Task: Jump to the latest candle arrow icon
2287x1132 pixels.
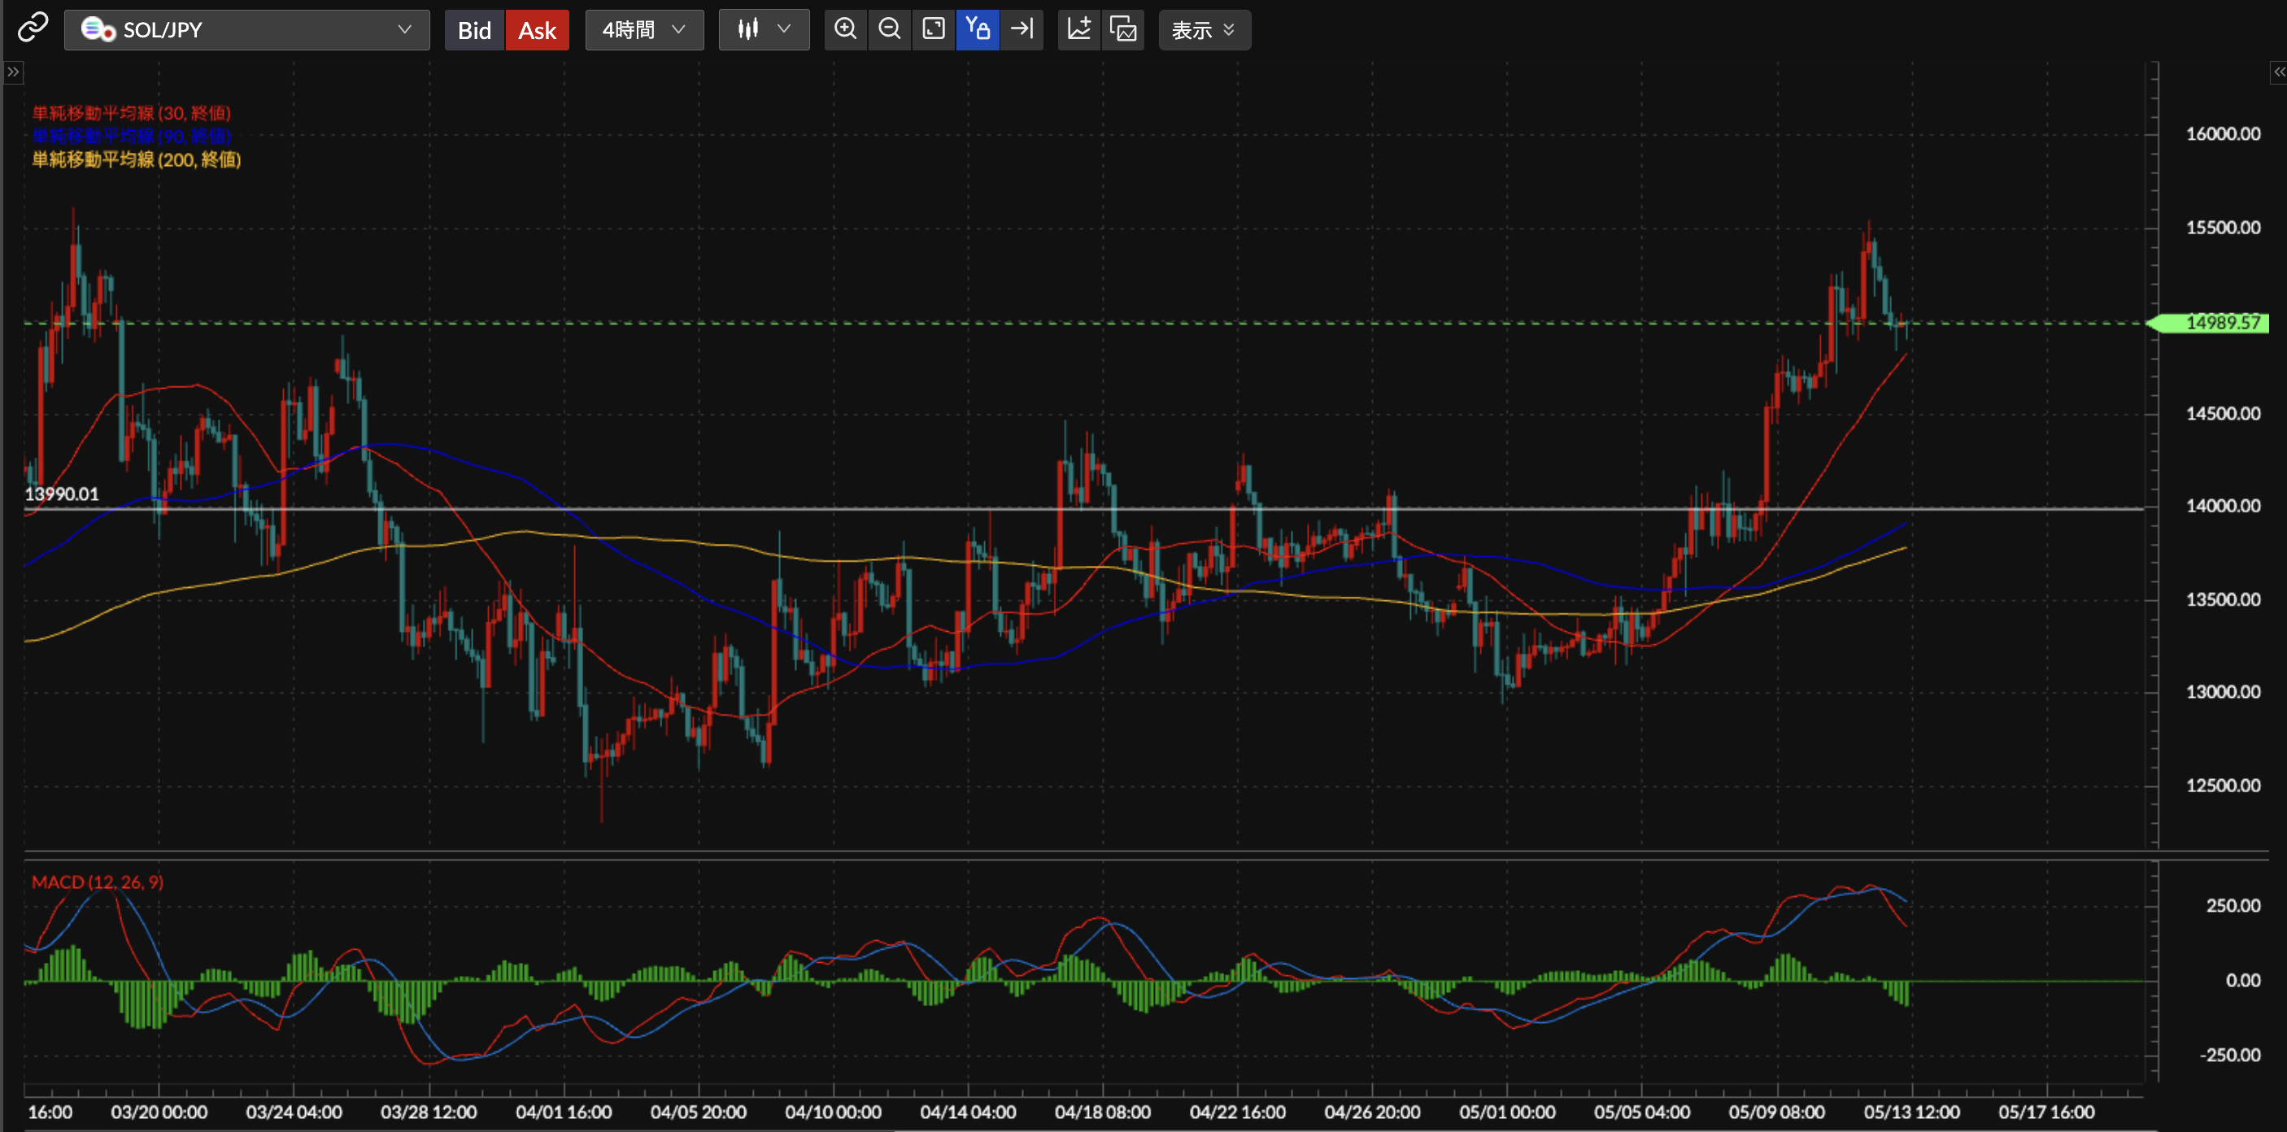Action: click(1022, 29)
